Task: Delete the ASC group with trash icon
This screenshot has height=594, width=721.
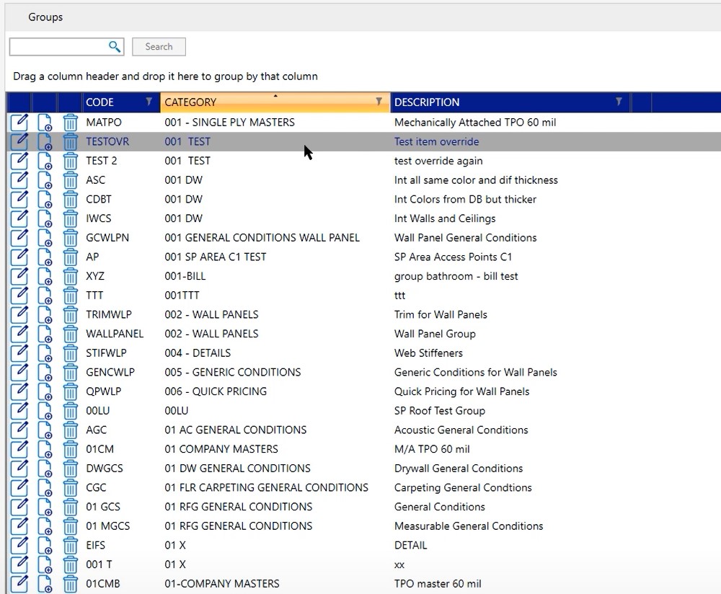Action: [x=70, y=180]
